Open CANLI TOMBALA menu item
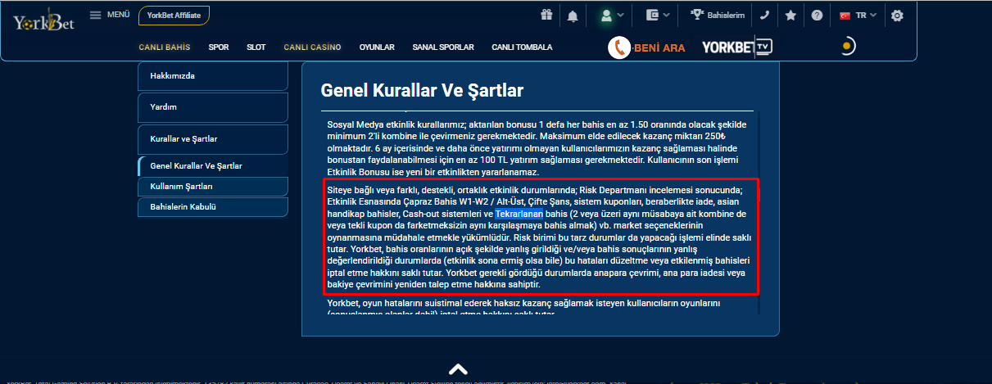The image size is (992, 384). (522, 47)
